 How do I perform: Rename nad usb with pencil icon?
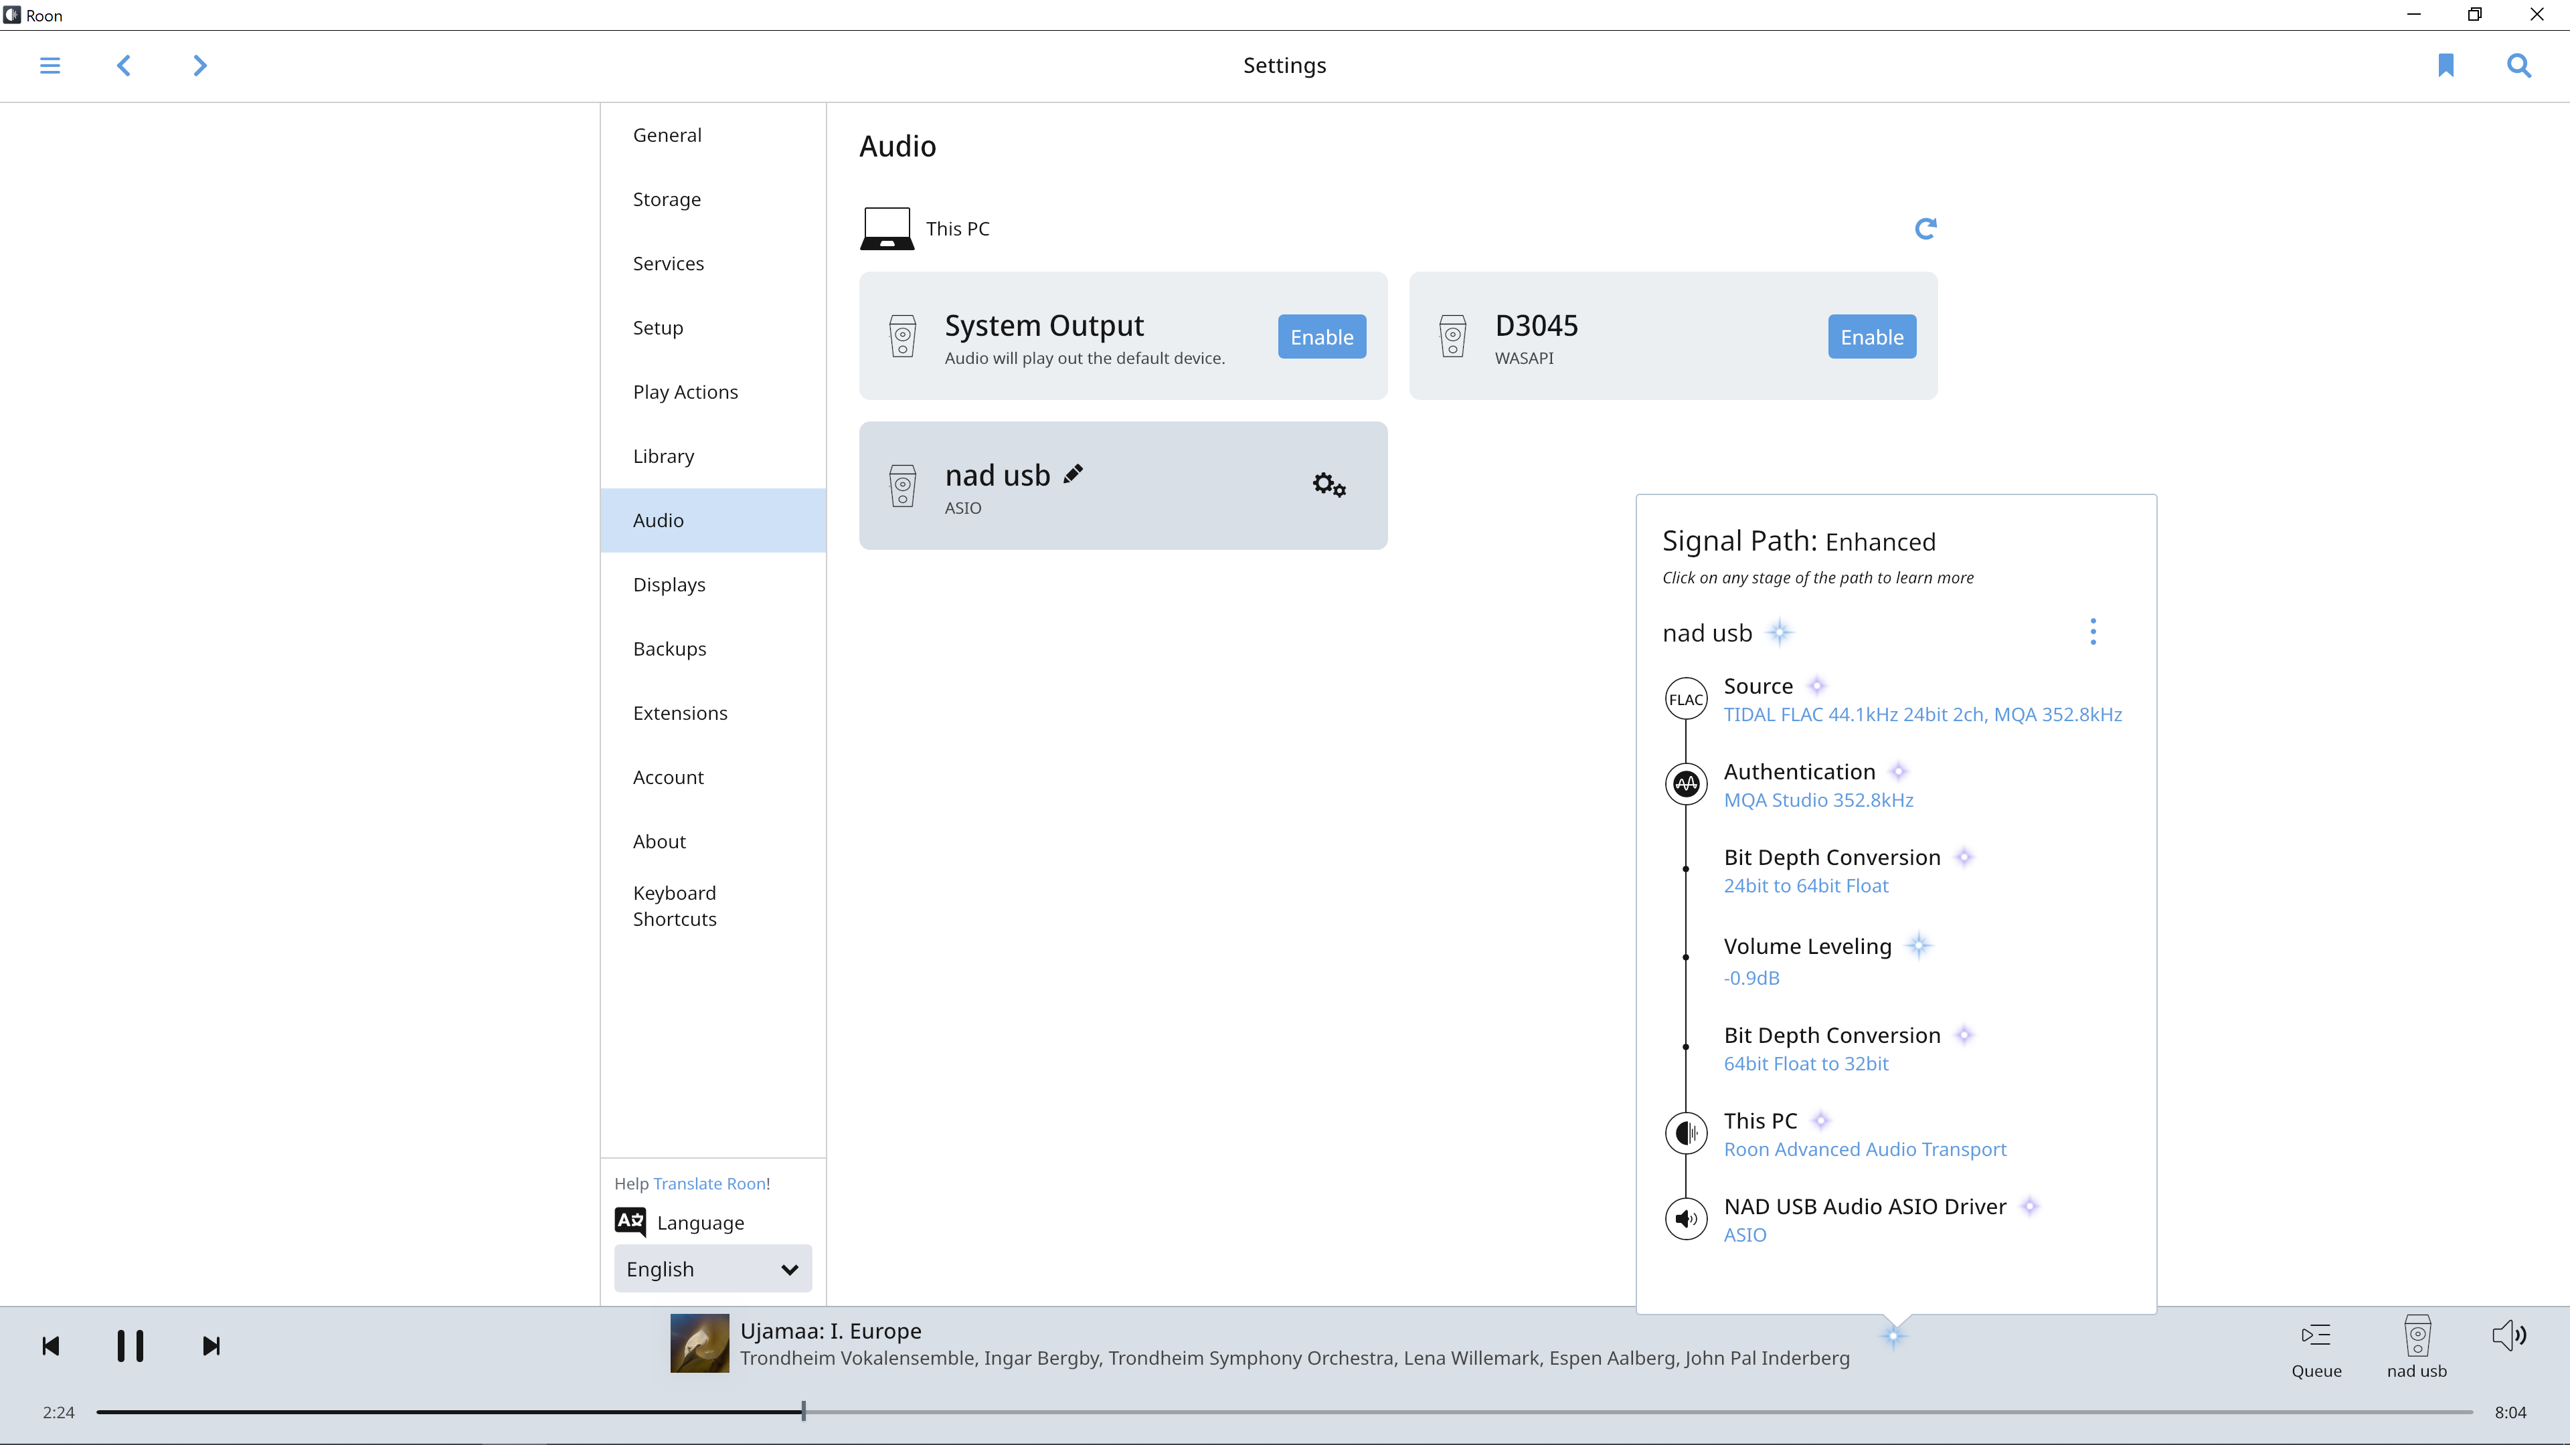1074,475
